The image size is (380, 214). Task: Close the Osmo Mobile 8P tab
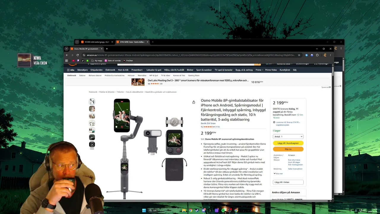[x=102, y=49]
